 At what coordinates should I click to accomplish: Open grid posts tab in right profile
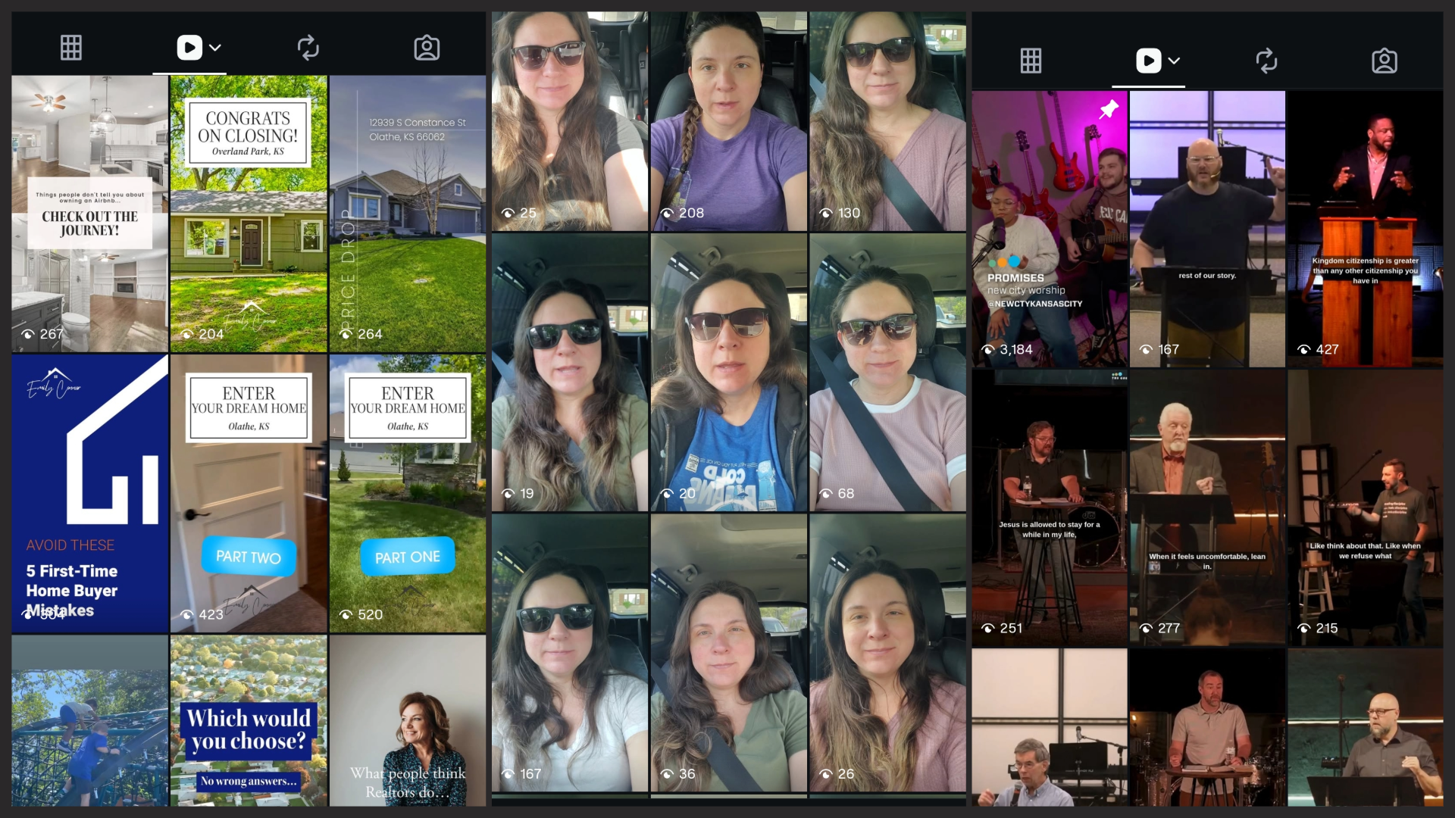[x=1031, y=61]
